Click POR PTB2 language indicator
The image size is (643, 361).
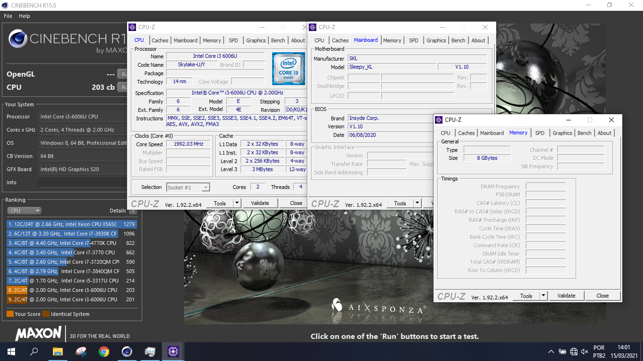coord(599,352)
